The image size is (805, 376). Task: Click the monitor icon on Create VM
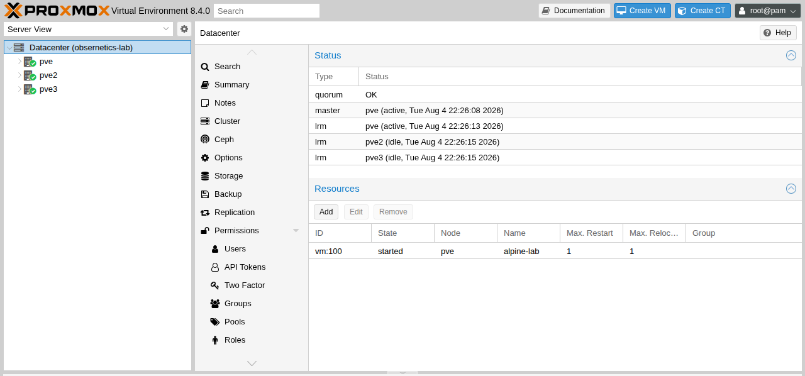(x=621, y=11)
